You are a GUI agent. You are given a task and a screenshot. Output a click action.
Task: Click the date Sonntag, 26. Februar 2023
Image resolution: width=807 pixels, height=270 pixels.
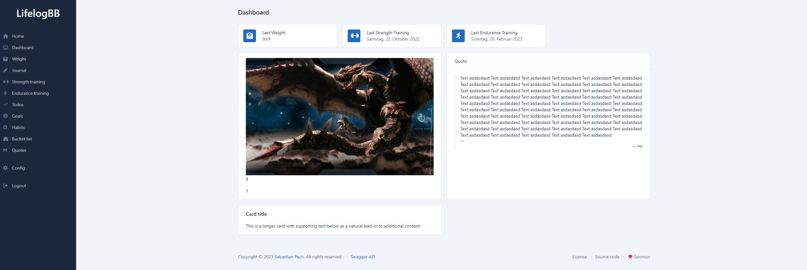496,39
